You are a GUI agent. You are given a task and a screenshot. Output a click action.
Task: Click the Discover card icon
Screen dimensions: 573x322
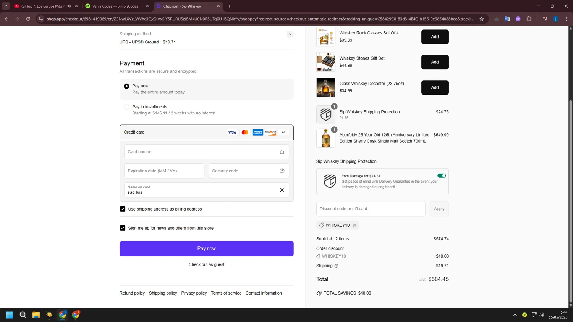click(x=270, y=132)
